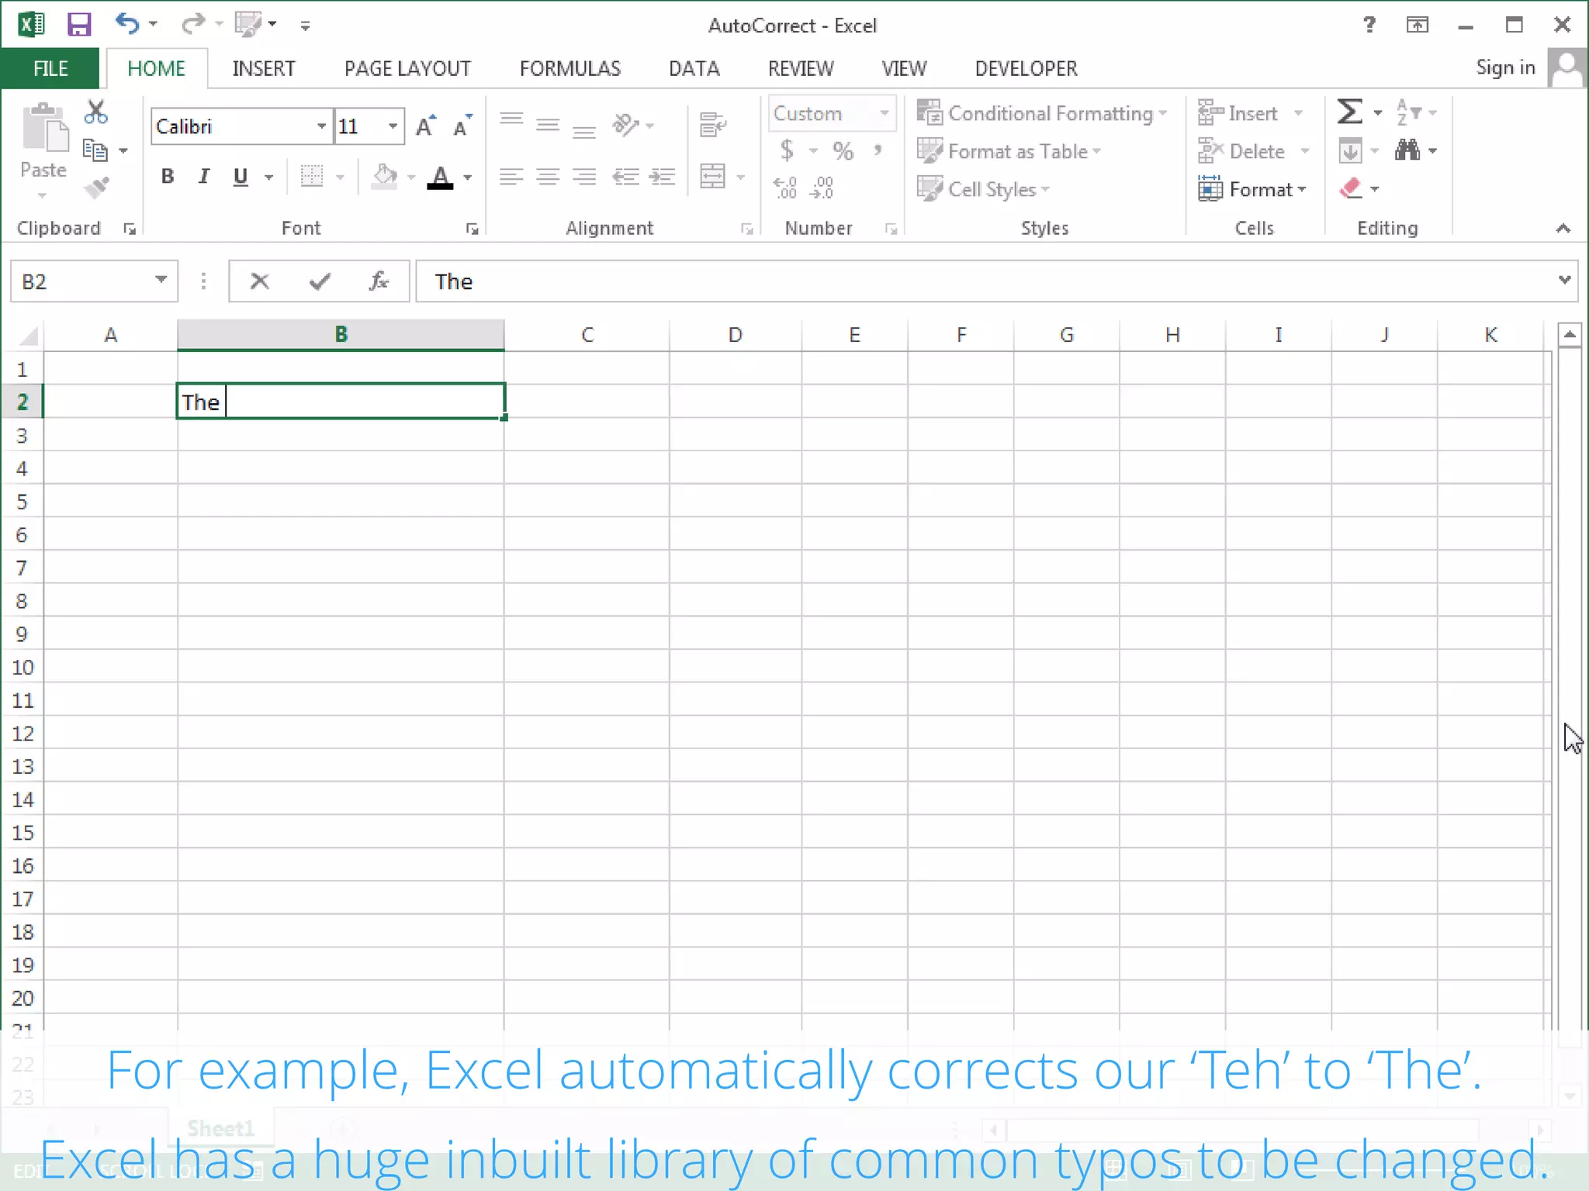Image resolution: width=1589 pixels, height=1191 pixels.
Task: Open the FILE tab
Action: tap(50, 68)
